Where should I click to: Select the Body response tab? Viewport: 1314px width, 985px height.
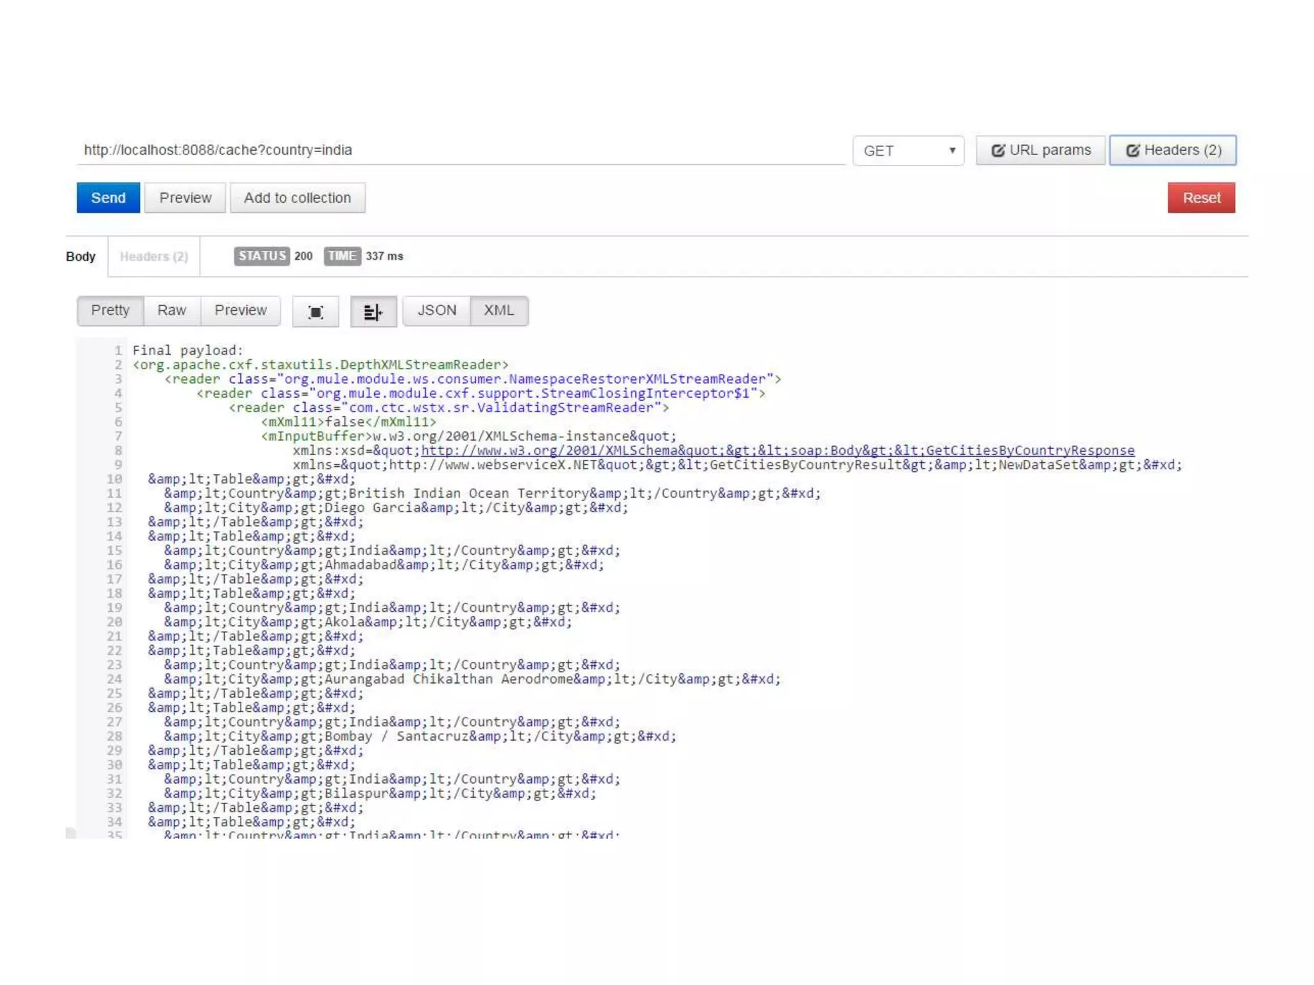[81, 257]
